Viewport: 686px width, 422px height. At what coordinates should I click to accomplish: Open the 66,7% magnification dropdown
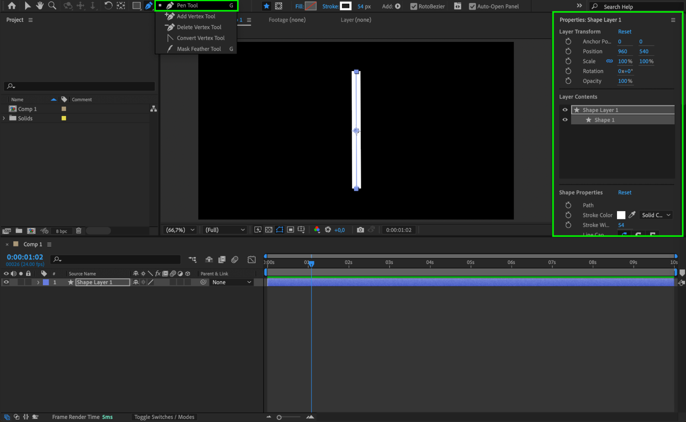pos(180,230)
